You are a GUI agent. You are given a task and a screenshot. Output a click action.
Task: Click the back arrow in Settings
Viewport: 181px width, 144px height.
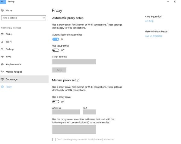3,2
